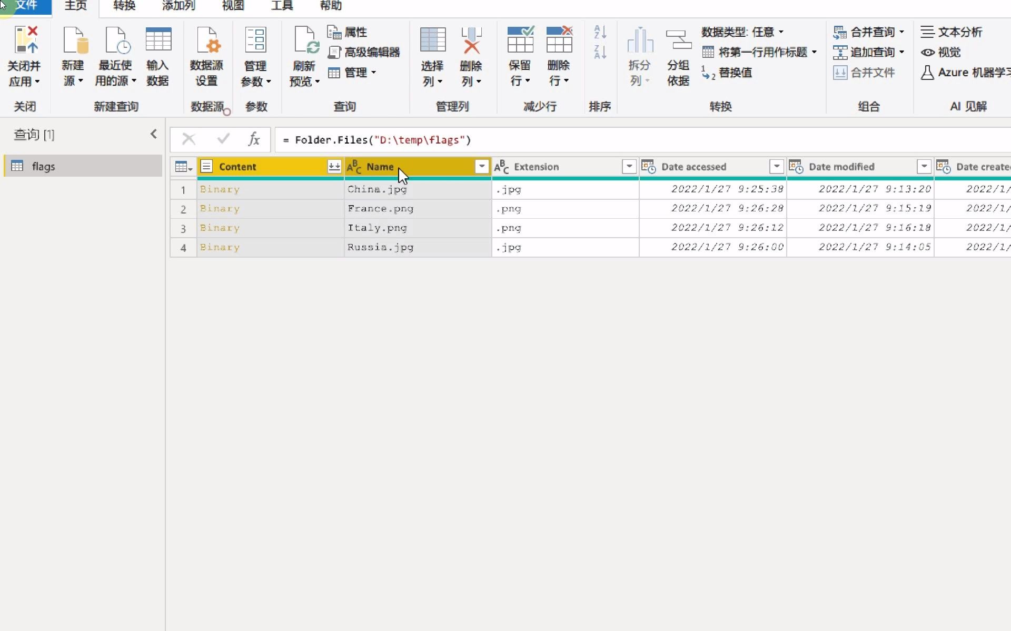1011x631 pixels.
Task: Sort descending with Z-A icon
Action: (x=600, y=52)
